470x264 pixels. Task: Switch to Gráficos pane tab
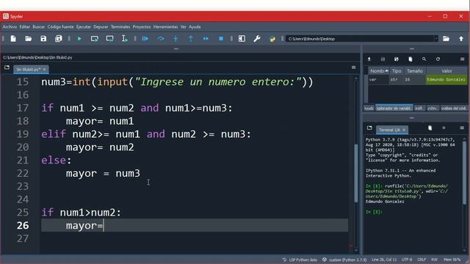419,109
